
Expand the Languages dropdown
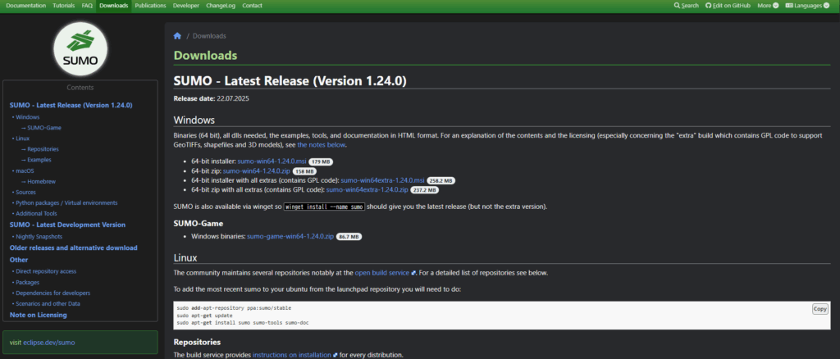tap(807, 6)
